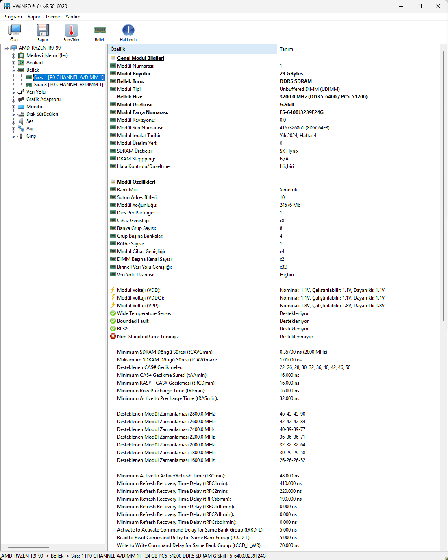Image resolution: width=448 pixels, height=560 pixels.
Task: Select Desteklenen Modül Zamanlaması 1600.0 MHz row
Action: tap(274, 460)
